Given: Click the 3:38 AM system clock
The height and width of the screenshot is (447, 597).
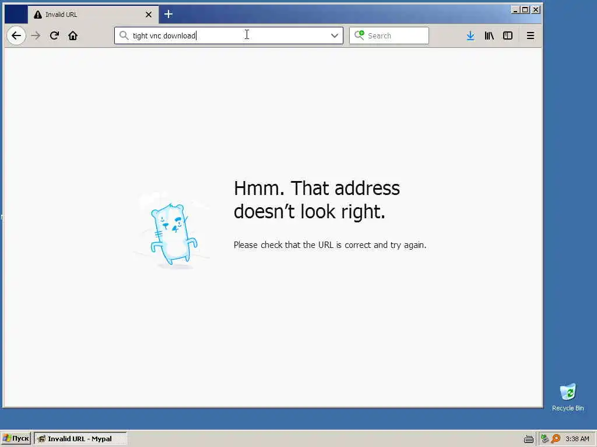Looking at the screenshot, I should 577,439.
